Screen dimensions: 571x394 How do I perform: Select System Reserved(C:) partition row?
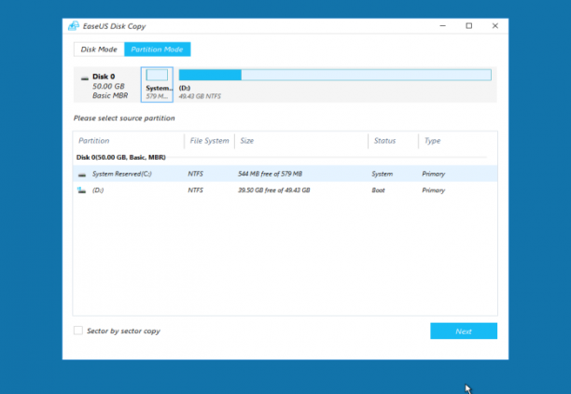coord(285,174)
